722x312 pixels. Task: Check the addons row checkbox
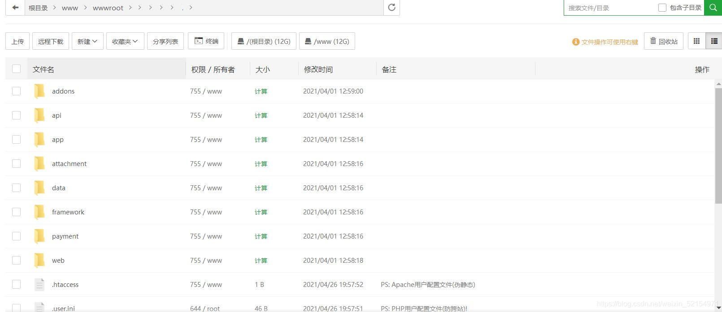(x=17, y=91)
